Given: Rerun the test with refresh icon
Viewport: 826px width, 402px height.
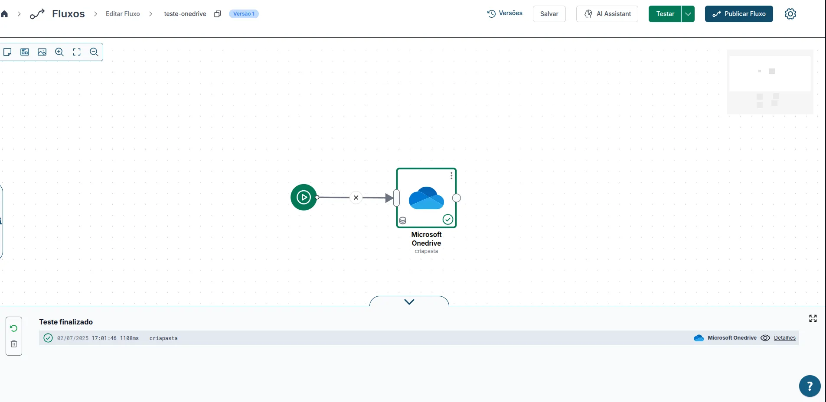Looking at the screenshot, I should 14,328.
